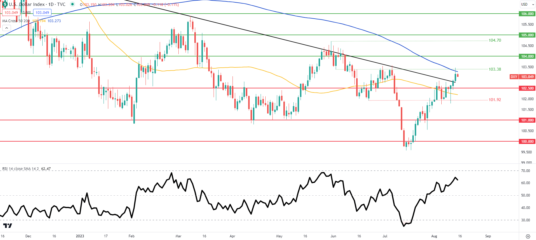Click the green market status dot
536x240 pixels.
coord(72,4)
